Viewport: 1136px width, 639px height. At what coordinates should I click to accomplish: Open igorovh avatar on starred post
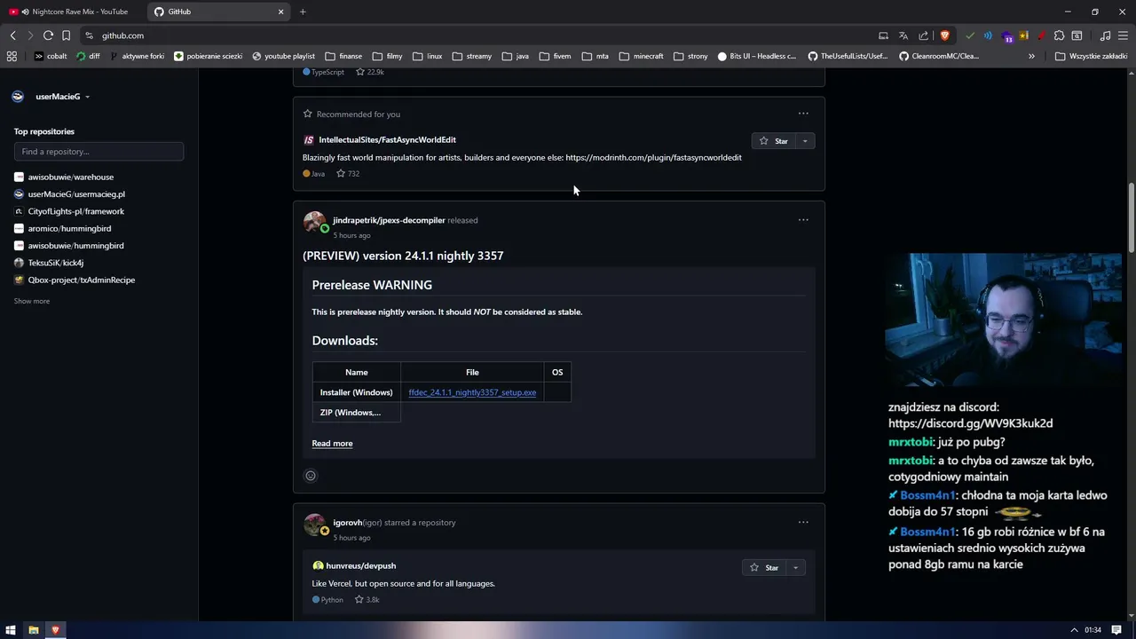(x=315, y=525)
